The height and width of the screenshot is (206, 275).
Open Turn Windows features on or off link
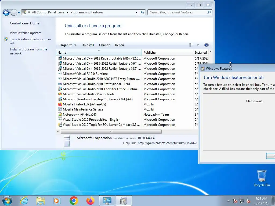tap(30, 41)
